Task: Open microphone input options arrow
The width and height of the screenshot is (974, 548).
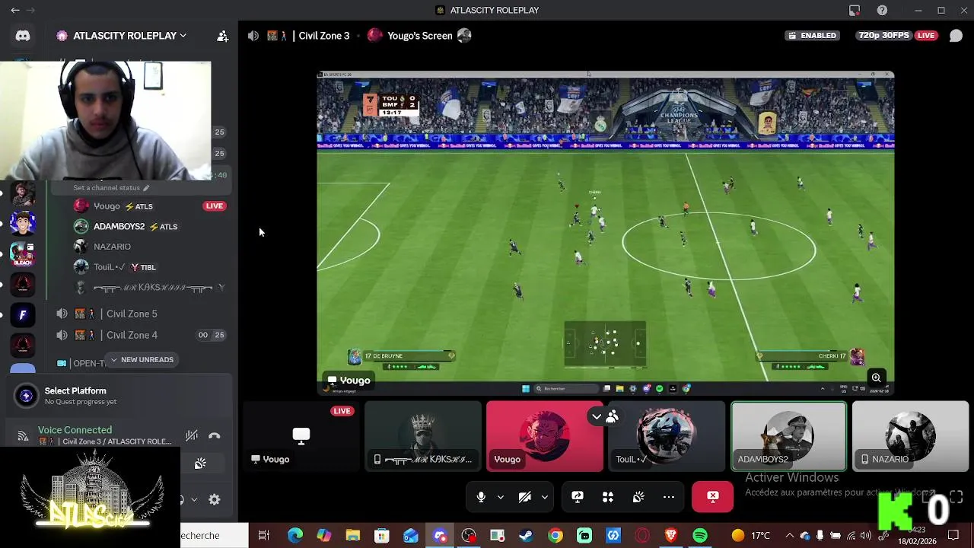Action: (x=500, y=497)
